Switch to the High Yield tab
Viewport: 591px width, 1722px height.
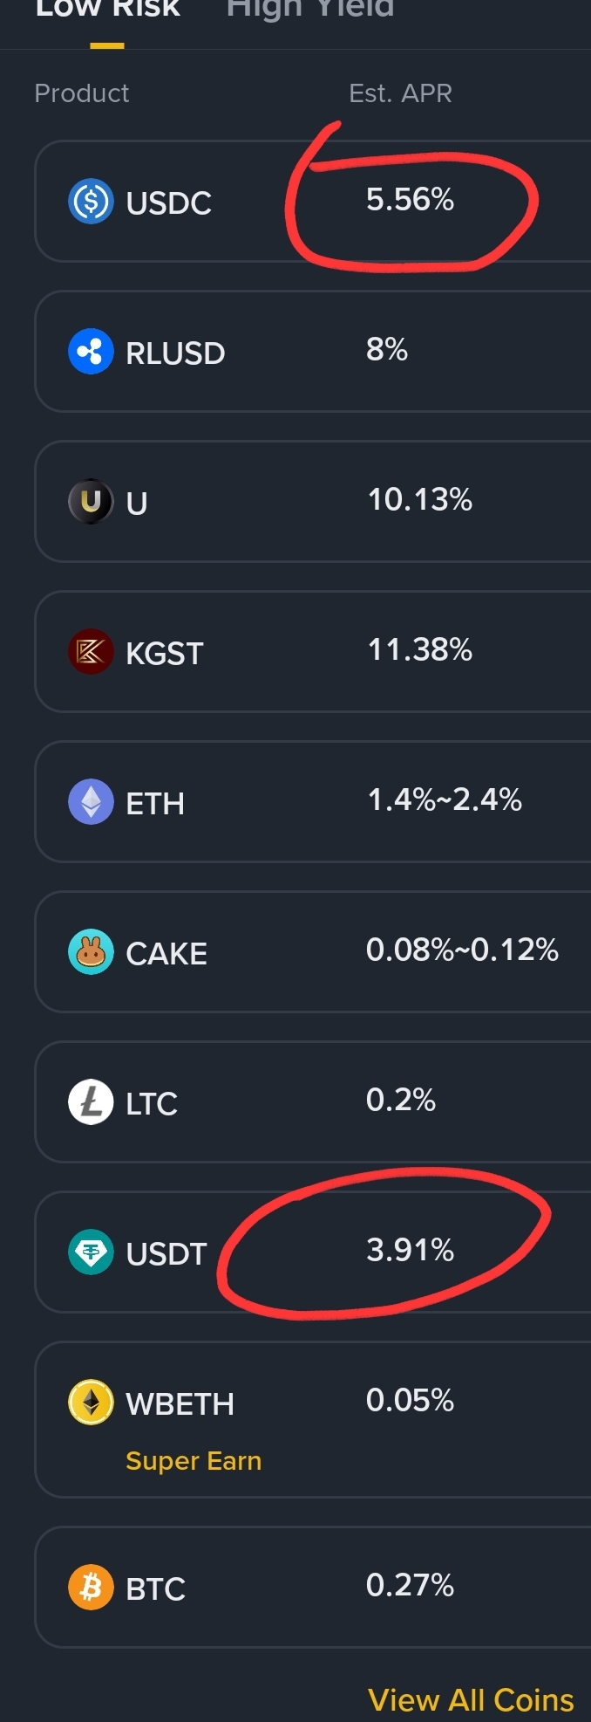pos(310,10)
